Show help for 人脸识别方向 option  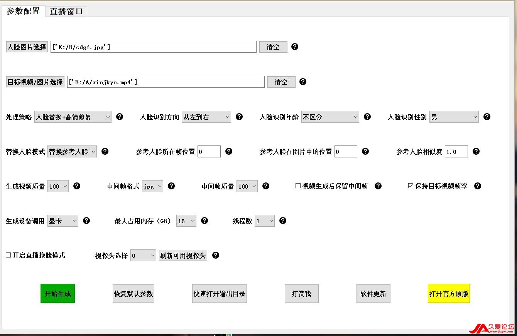pyautogui.click(x=239, y=117)
